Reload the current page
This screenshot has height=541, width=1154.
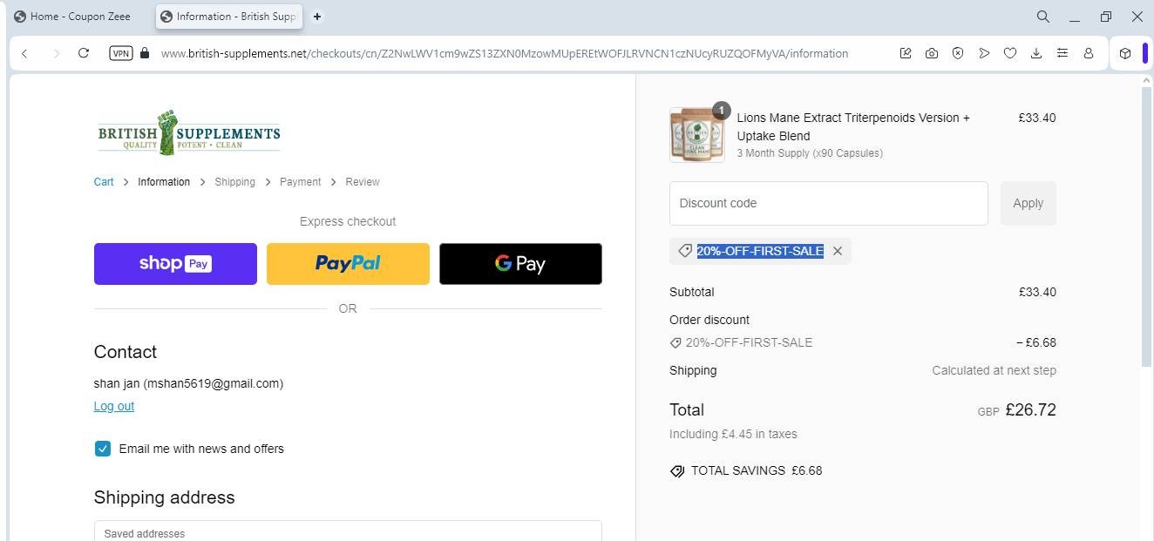pyautogui.click(x=84, y=53)
